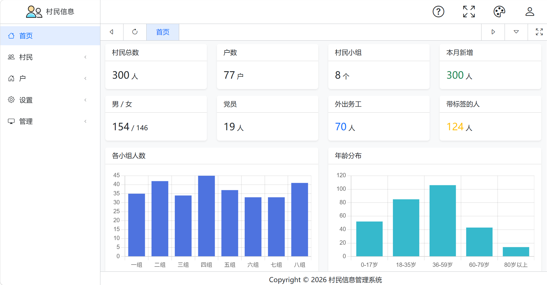547x285 pixels.
Task: Click the 0-17岁 bar in 年龄分布 chart
Action: 369,239
